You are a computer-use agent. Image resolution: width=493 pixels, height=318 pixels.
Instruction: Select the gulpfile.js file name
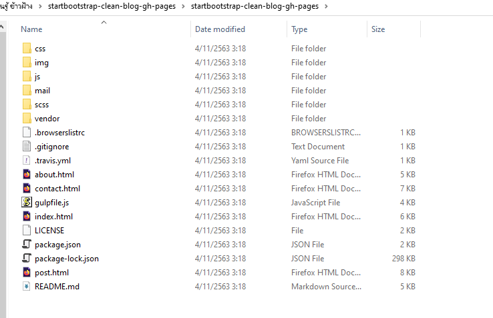click(52, 203)
